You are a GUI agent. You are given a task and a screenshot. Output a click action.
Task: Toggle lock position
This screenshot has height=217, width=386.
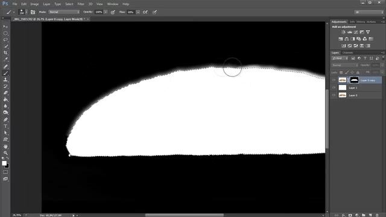click(x=352, y=72)
